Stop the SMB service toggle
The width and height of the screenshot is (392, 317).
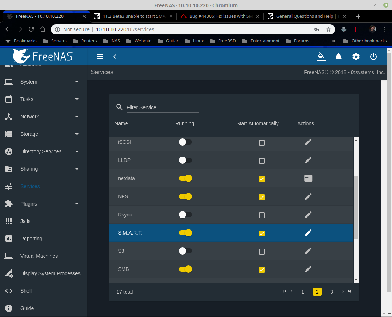185,269
